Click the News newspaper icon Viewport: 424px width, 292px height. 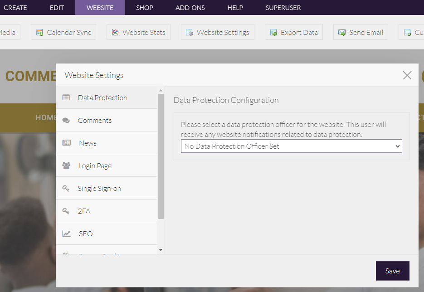(67, 143)
